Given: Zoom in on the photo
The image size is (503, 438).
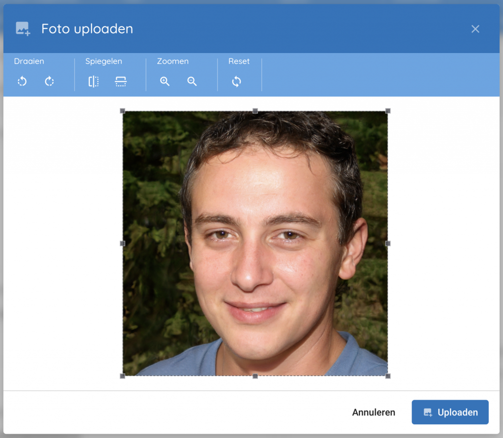Looking at the screenshot, I should [165, 82].
